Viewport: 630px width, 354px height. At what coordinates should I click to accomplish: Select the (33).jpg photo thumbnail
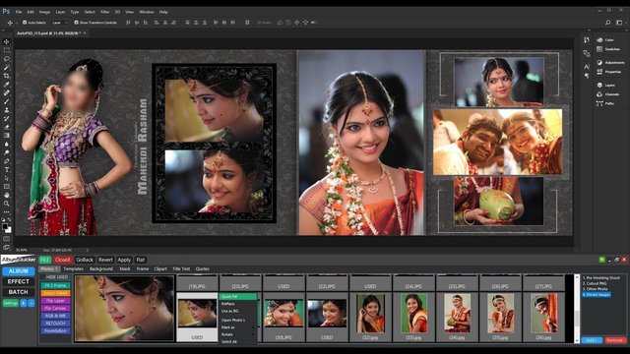(413, 314)
